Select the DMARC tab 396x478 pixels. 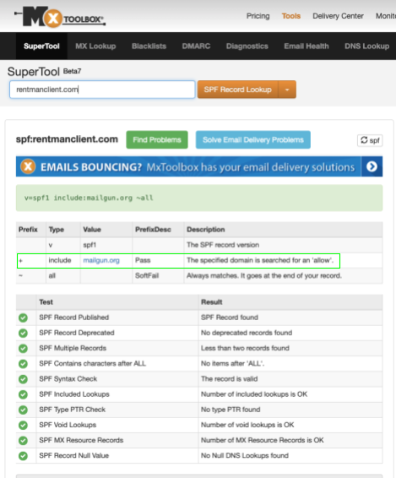point(196,46)
